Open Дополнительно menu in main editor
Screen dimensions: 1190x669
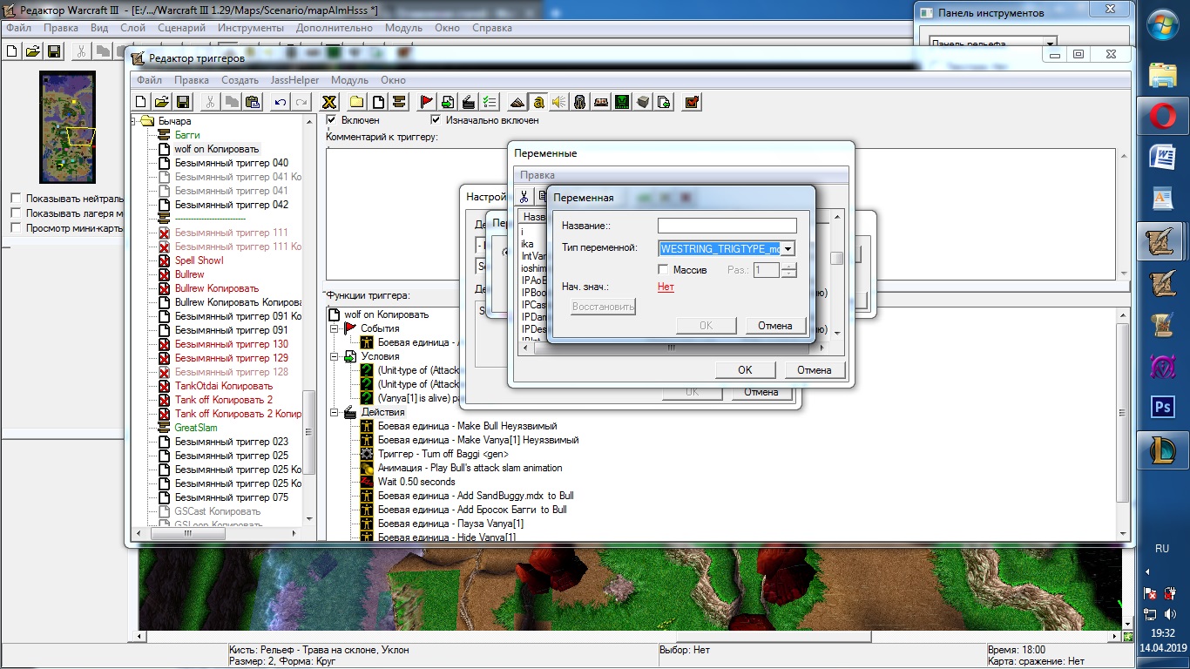[334, 28]
